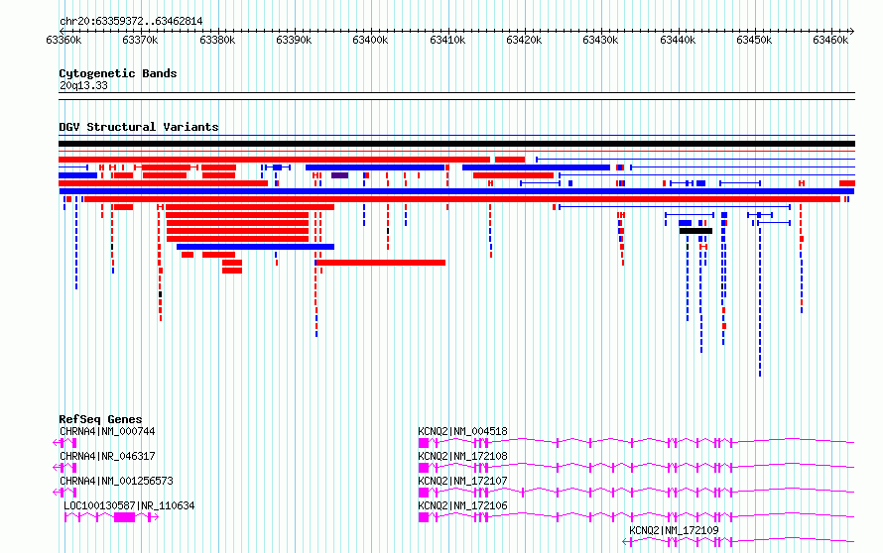The width and height of the screenshot is (883, 553).
Task: Open the CHRNA4|NM_000744 gene label
Action: pos(107,431)
